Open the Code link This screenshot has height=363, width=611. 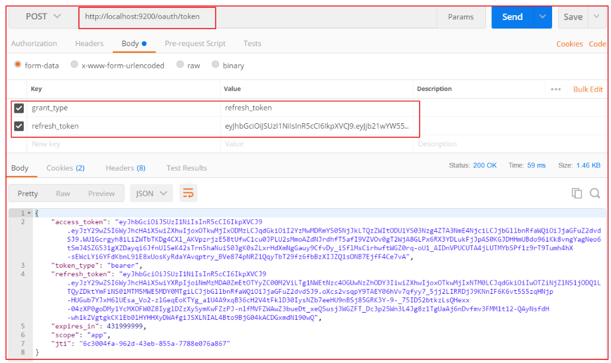click(x=597, y=44)
